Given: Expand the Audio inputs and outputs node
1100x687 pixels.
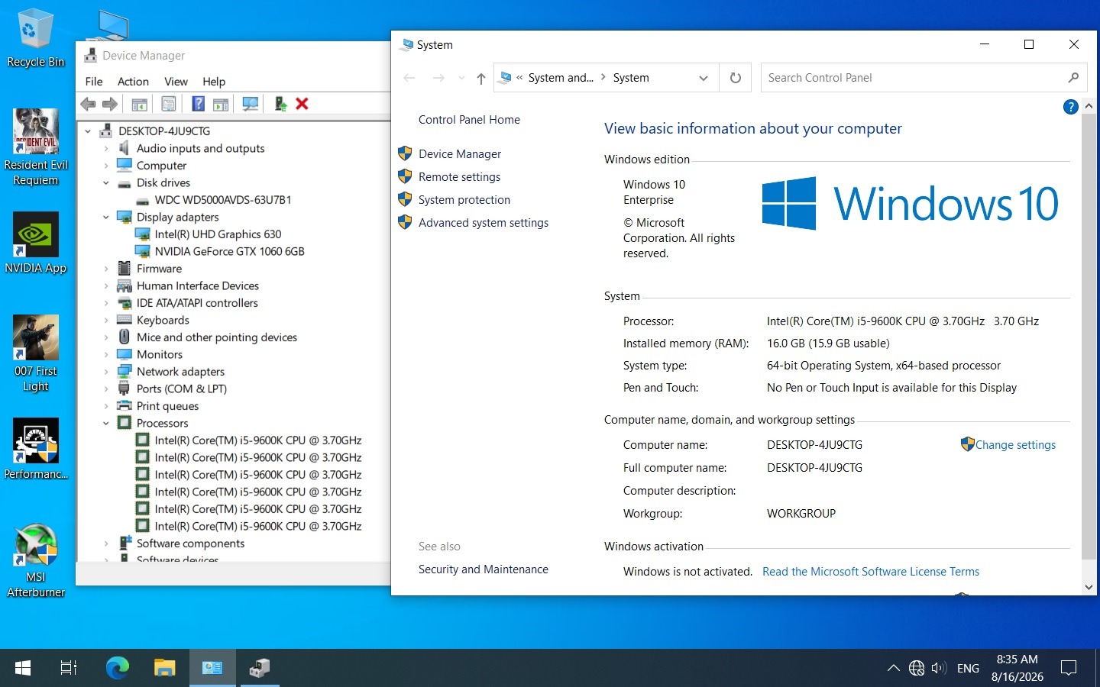Looking at the screenshot, I should (106, 149).
